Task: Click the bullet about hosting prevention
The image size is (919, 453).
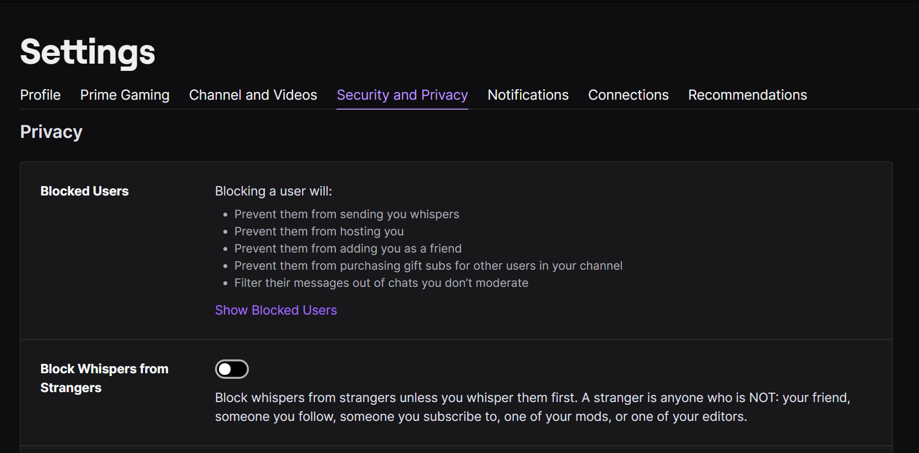Action: pos(319,231)
